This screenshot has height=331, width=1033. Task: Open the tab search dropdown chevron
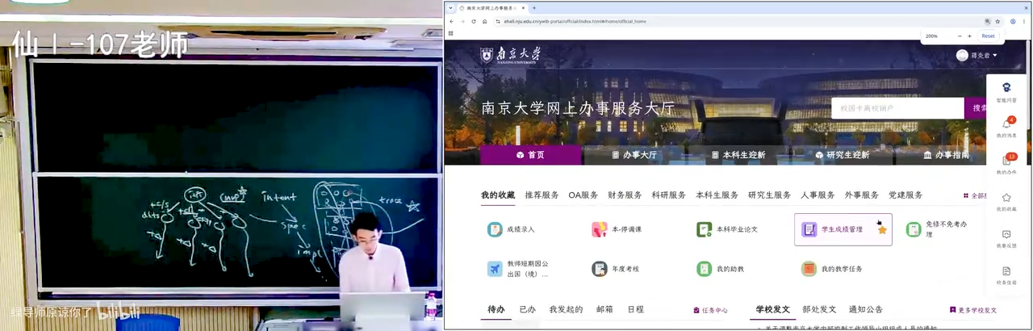(x=450, y=7)
